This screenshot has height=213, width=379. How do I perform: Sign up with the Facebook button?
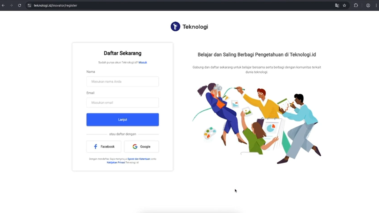click(104, 147)
